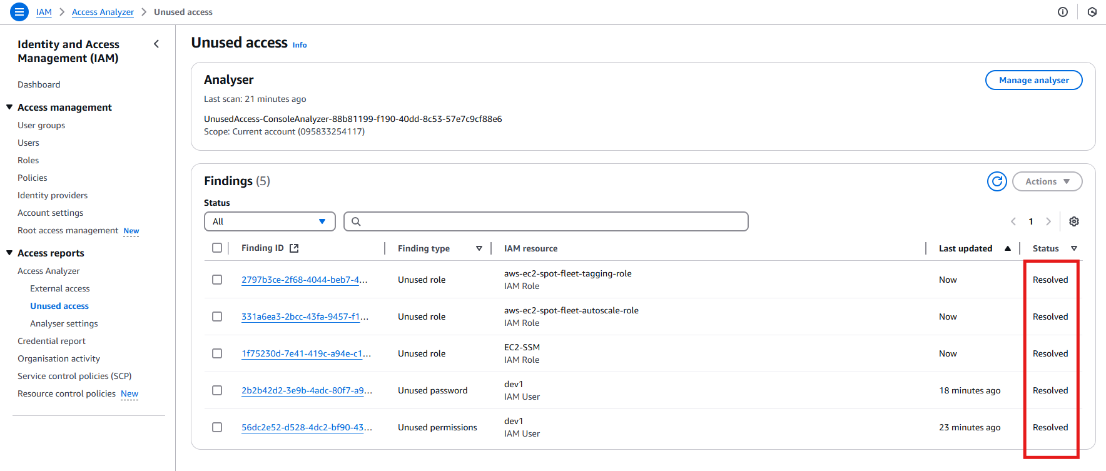Check the box for finding 1f75230d
This screenshot has width=1106, height=471.
pyautogui.click(x=217, y=353)
